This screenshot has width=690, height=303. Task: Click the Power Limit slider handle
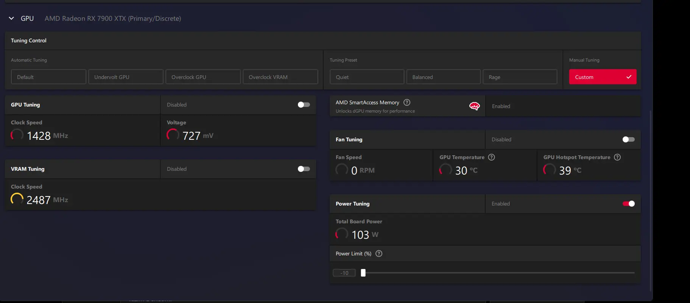[363, 273]
